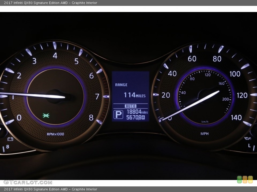Click the number 4 on tachometer
This screenshot has height=192, width=257.
tap(55, 56)
